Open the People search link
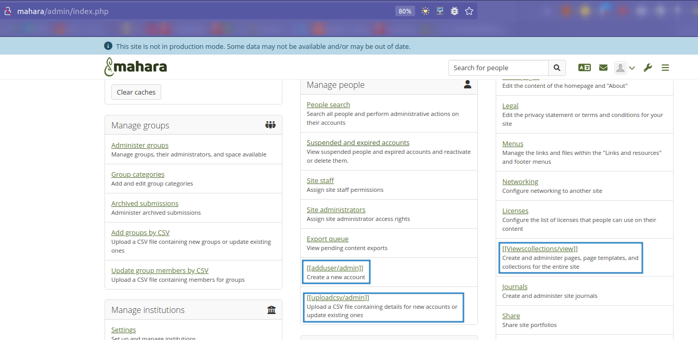 (x=328, y=104)
